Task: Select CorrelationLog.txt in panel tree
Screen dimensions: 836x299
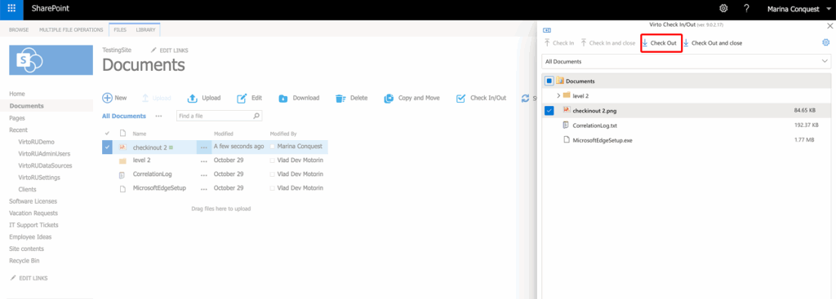Action: [594, 125]
